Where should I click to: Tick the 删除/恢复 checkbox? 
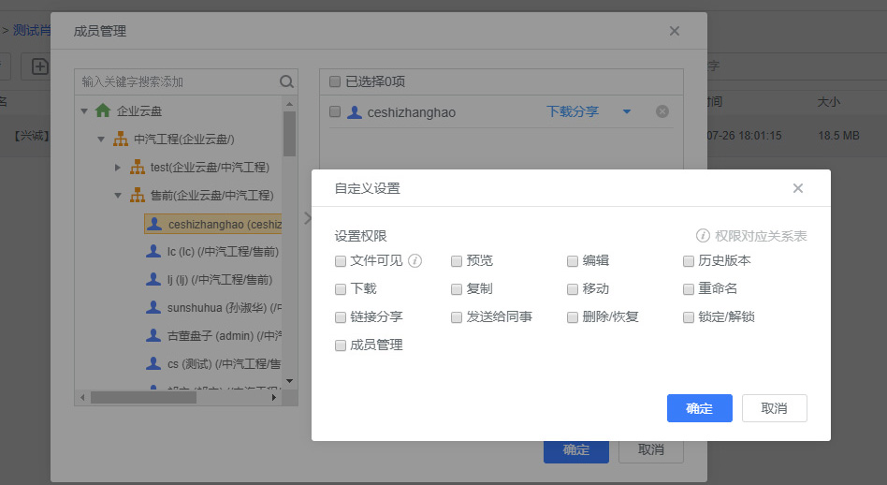point(573,317)
